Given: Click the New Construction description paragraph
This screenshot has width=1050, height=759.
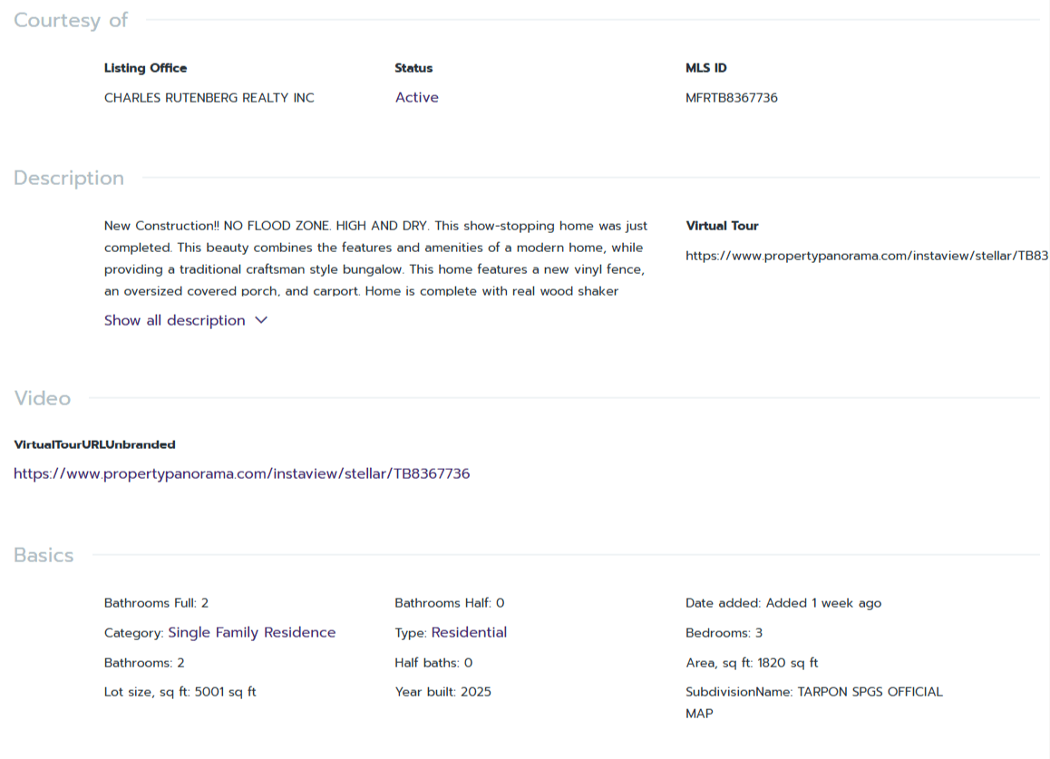Looking at the screenshot, I should click(375, 258).
